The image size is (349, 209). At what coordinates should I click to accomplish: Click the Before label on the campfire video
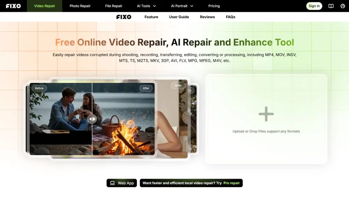tap(39, 88)
